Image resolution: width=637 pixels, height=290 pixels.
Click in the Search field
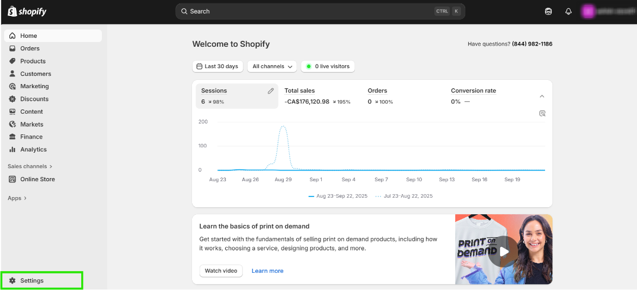[x=308, y=11]
